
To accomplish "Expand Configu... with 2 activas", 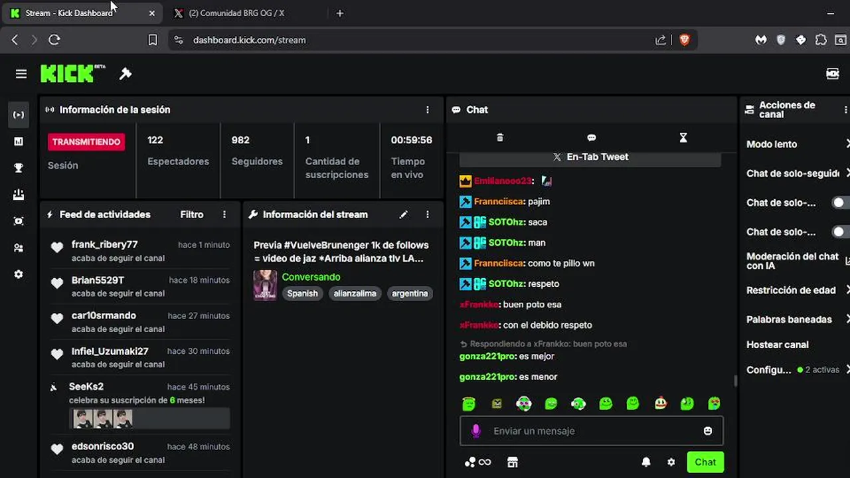I will (797, 370).
